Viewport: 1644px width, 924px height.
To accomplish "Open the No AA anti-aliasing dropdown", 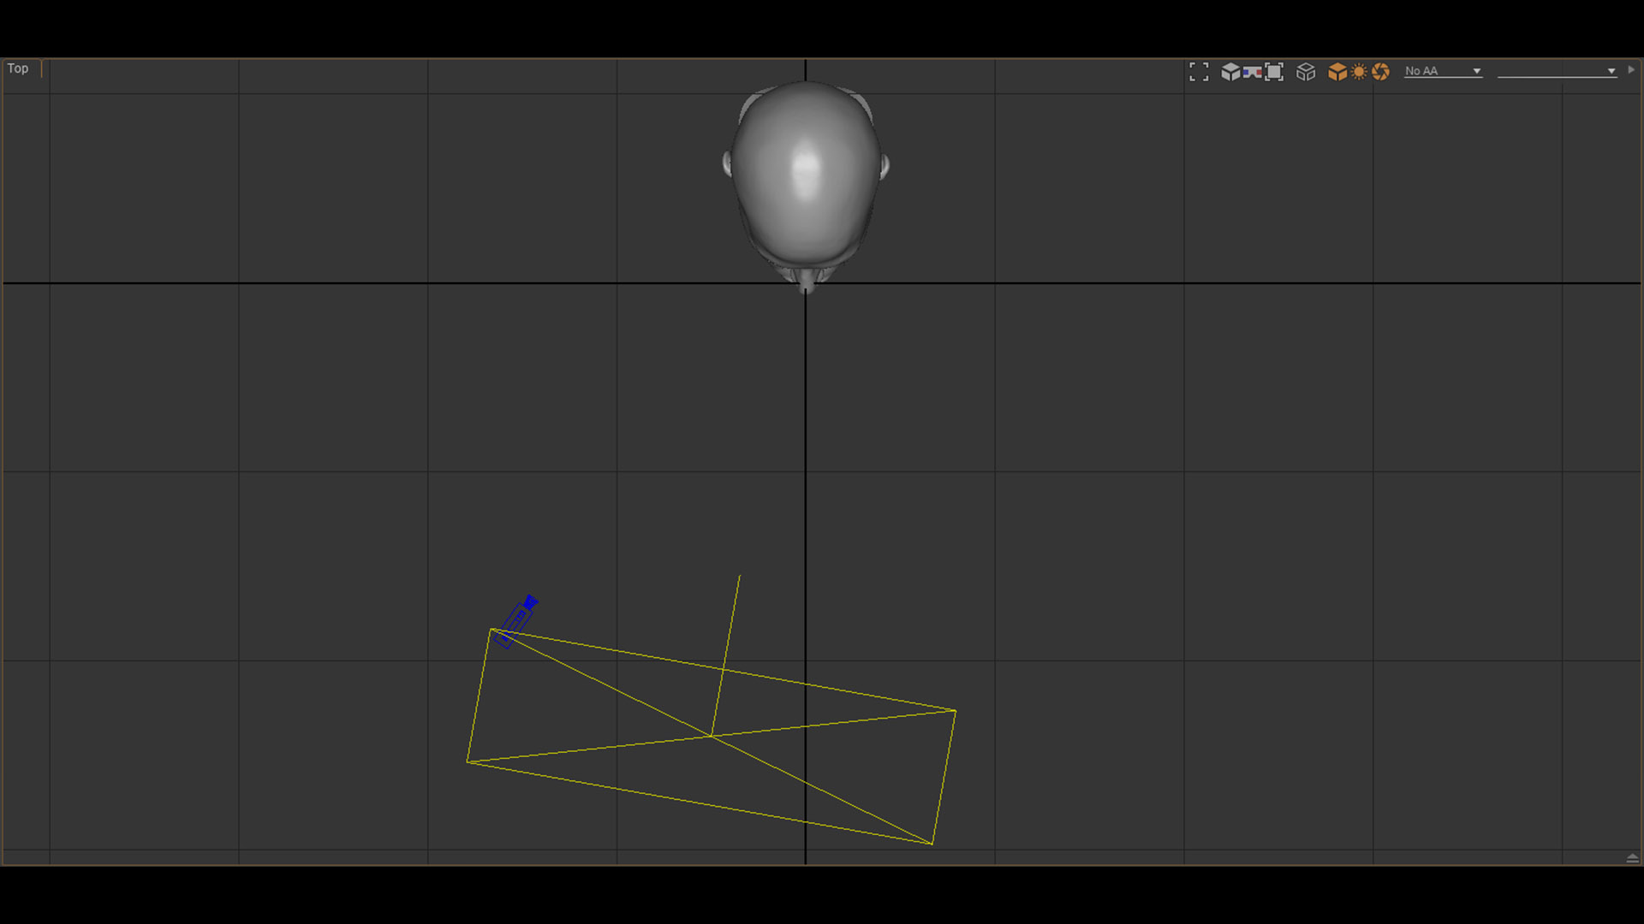I will (1443, 71).
